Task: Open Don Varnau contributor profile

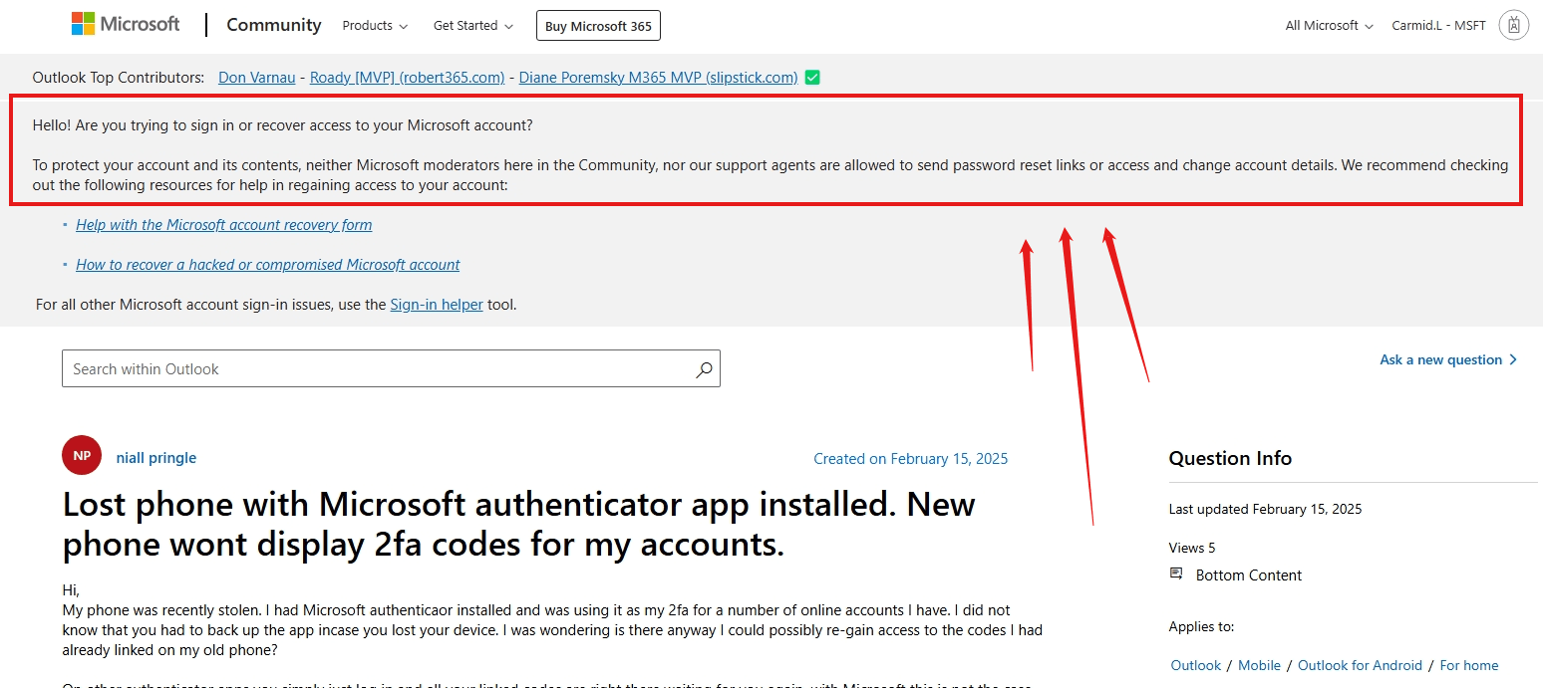Action: pos(256,78)
